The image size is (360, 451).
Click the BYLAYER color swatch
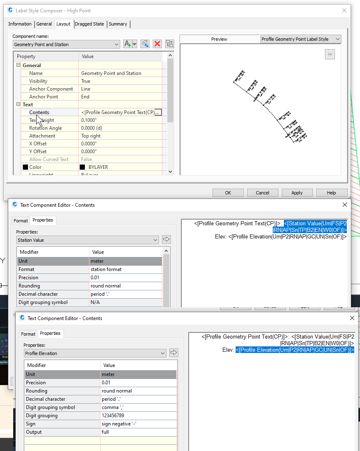pyautogui.click(x=82, y=167)
